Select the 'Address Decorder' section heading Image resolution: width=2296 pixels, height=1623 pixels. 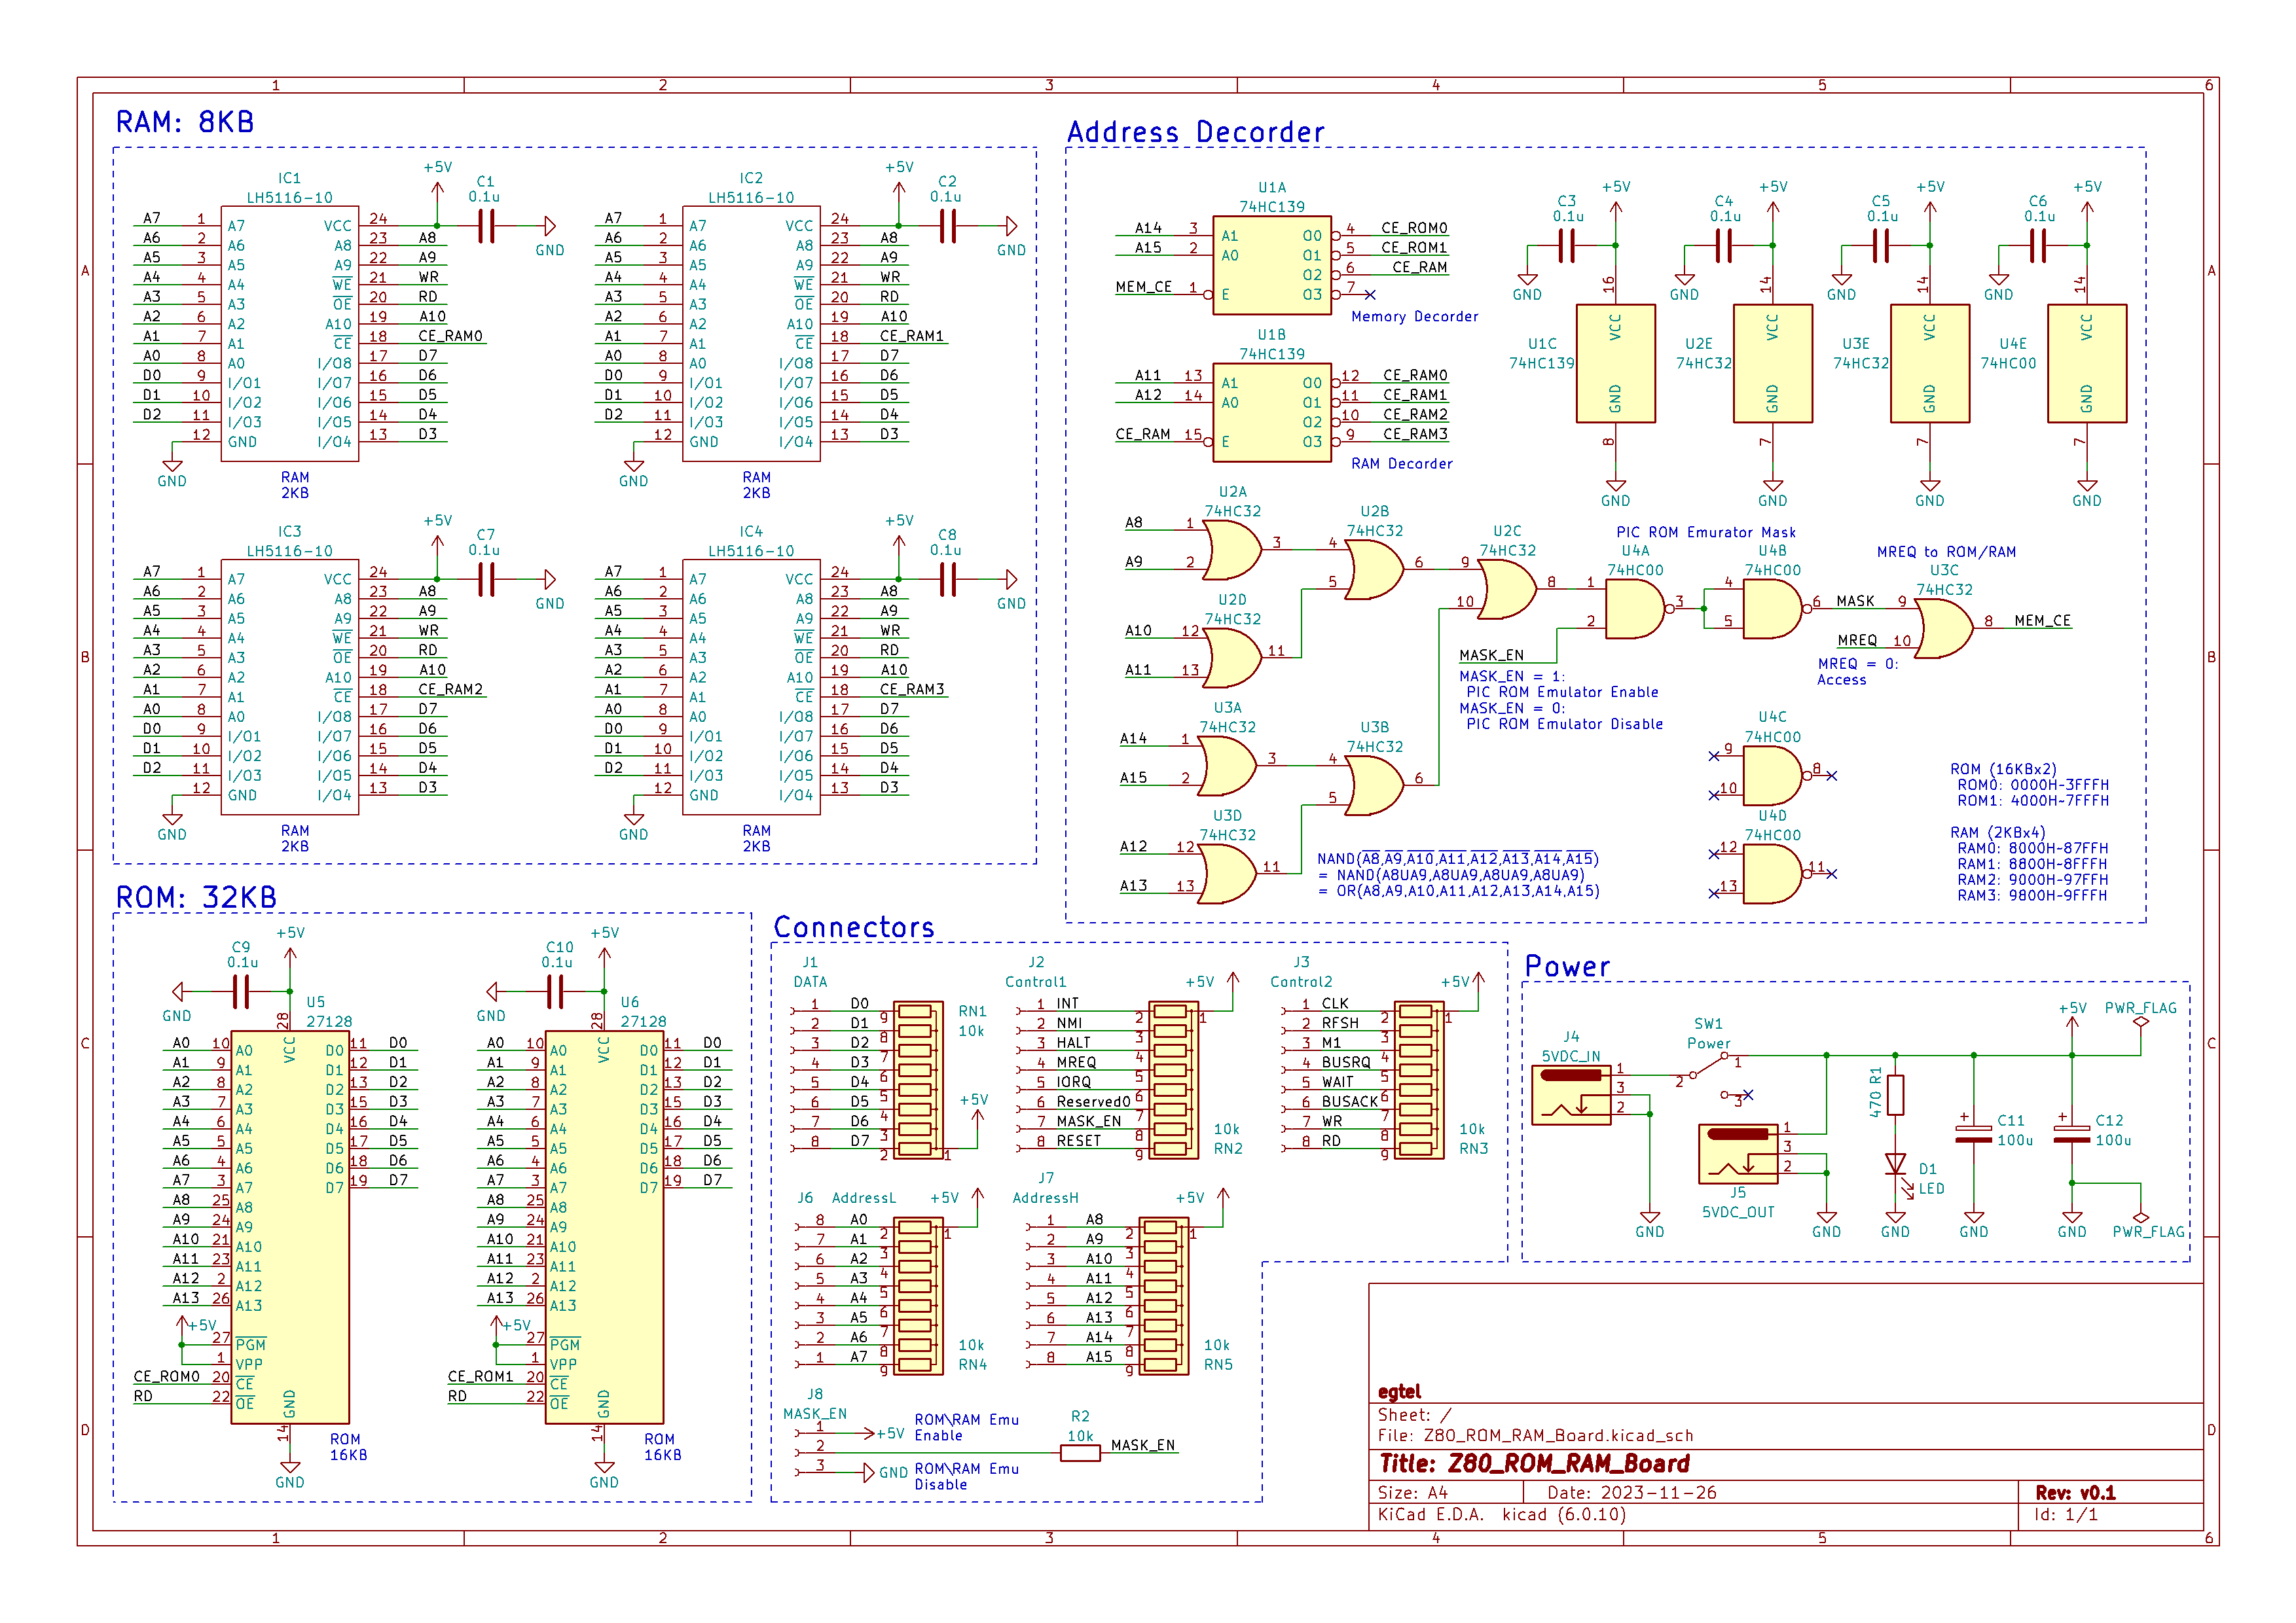tap(1195, 132)
